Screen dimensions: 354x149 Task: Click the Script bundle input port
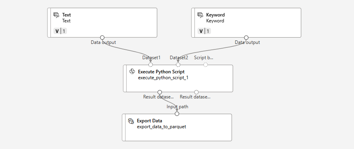205,65
